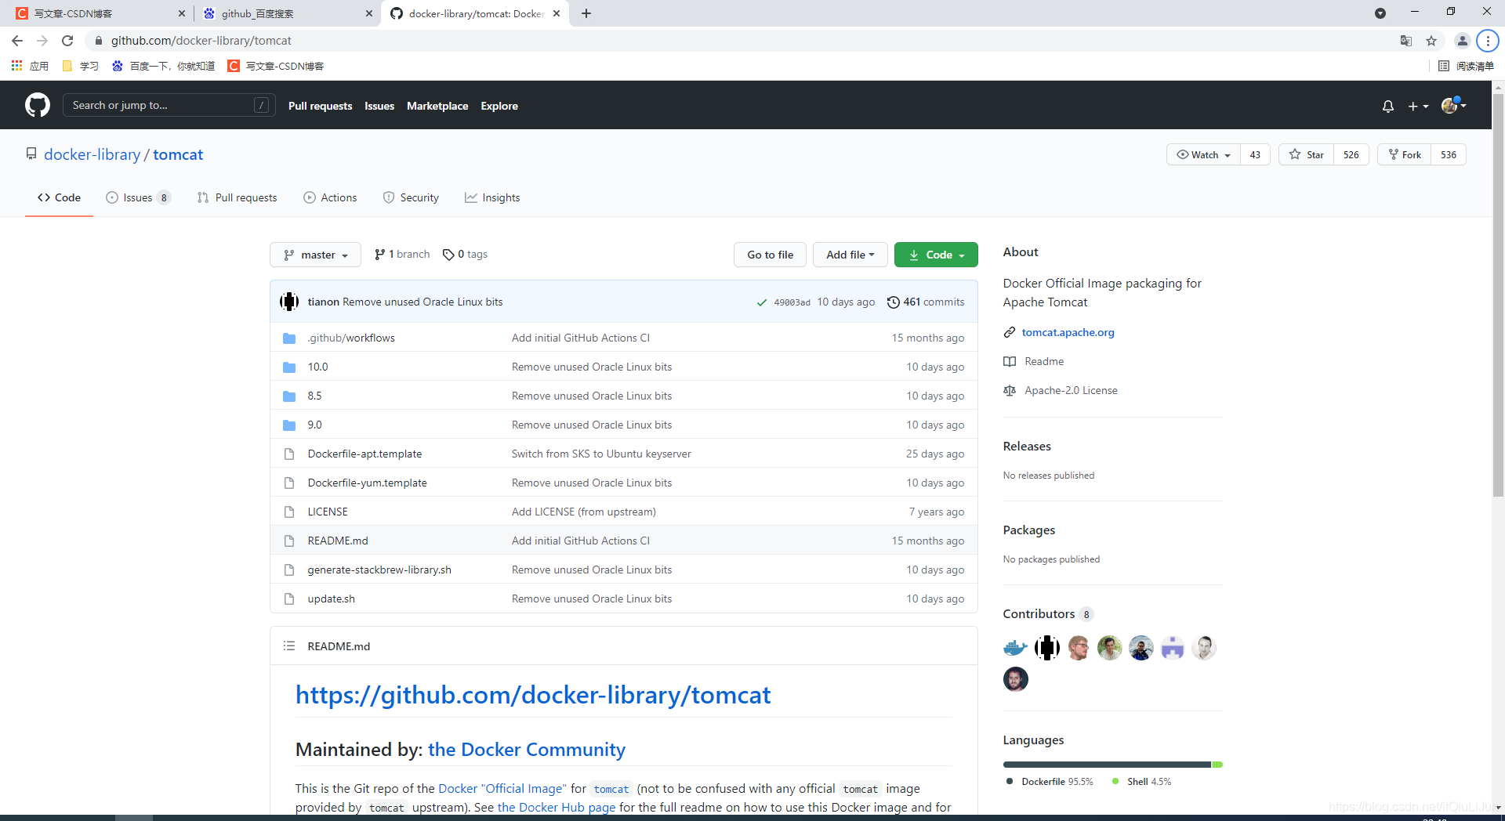Open the notifications bell
1505x821 pixels.
[x=1388, y=106]
